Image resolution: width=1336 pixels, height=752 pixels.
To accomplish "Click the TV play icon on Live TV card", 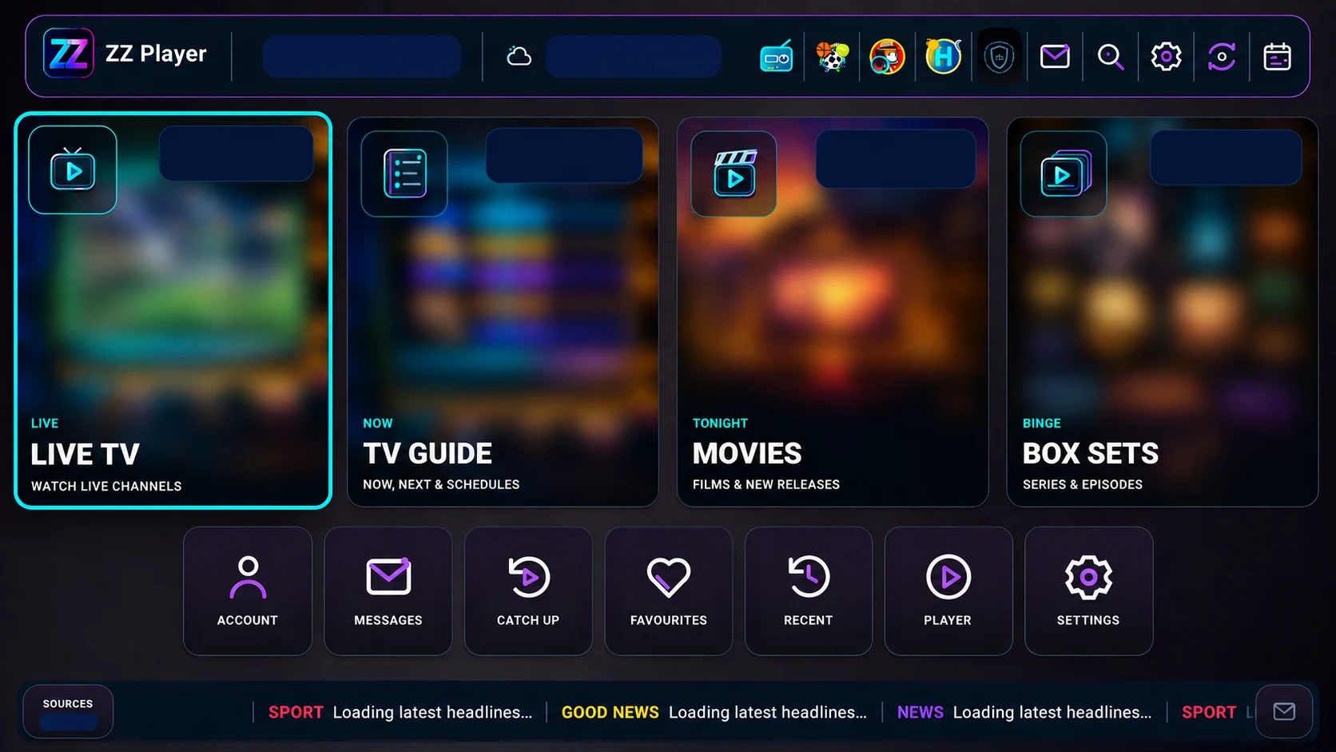I will click(73, 169).
